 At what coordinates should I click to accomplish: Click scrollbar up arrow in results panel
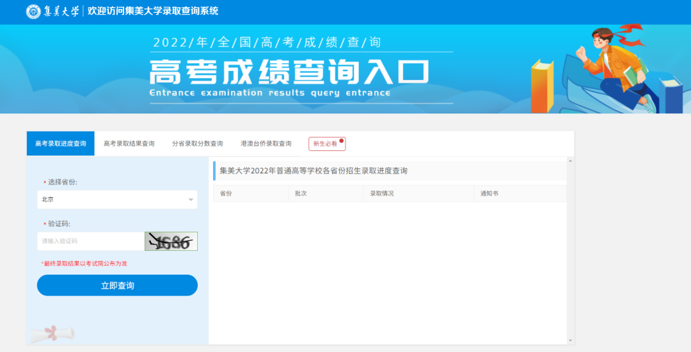click(x=570, y=161)
